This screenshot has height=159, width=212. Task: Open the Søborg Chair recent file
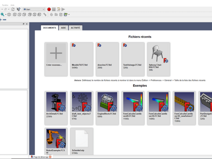(x=158, y=59)
